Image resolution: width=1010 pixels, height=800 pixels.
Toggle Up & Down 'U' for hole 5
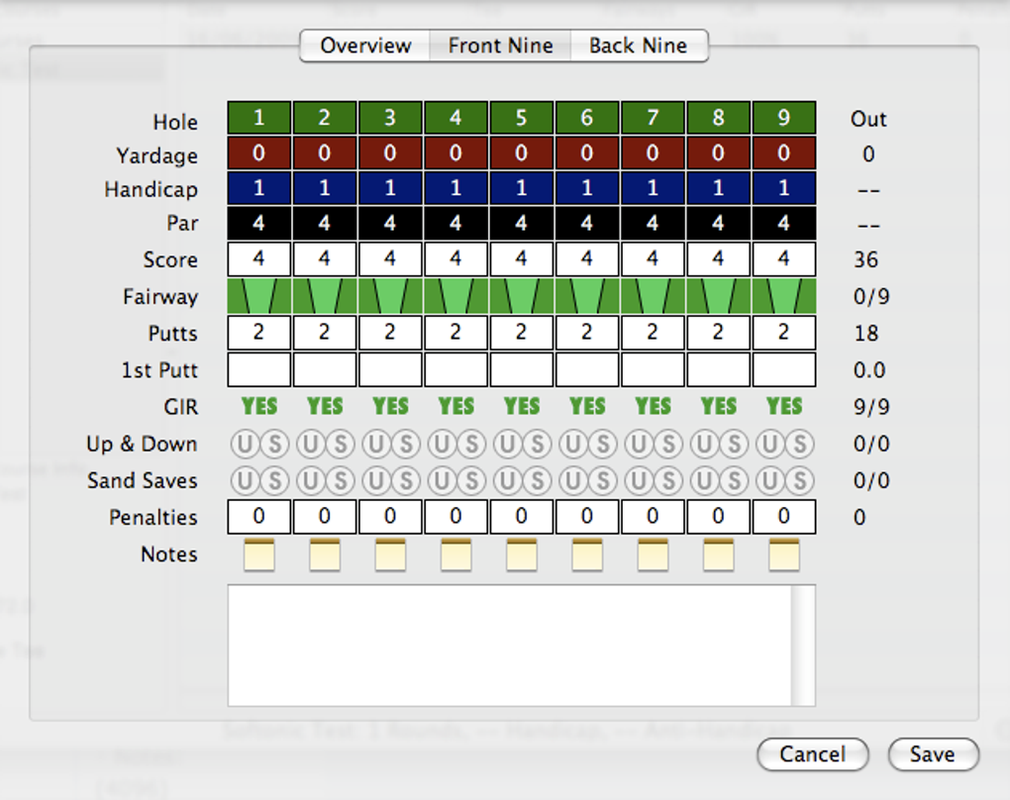pyautogui.click(x=508, y=444)
